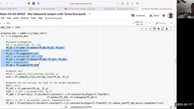Star the notebook title
Screen dimensions: 194x109
90,14
